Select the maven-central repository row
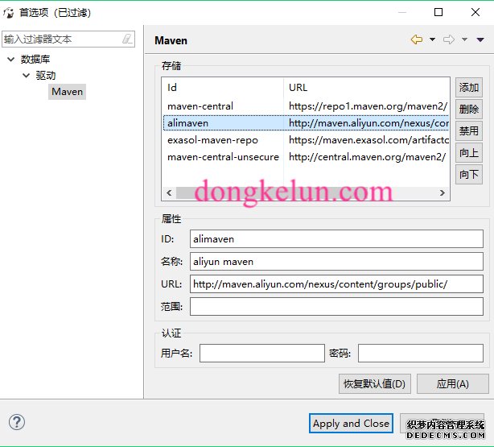Image resolution: width=494 pixels, height=447 pixels. point(200,106)
